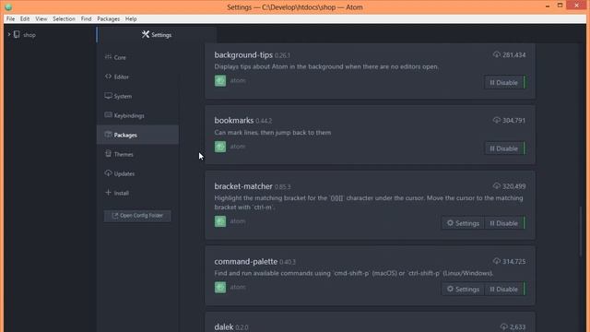Click the atom avatar icon under command-palette
The height and width of the screenshot is (332, 590).
(220, 287)
